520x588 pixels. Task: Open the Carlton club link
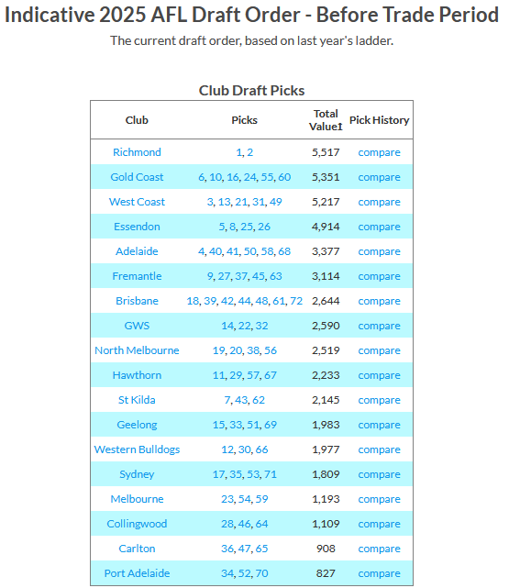(137, 549)
